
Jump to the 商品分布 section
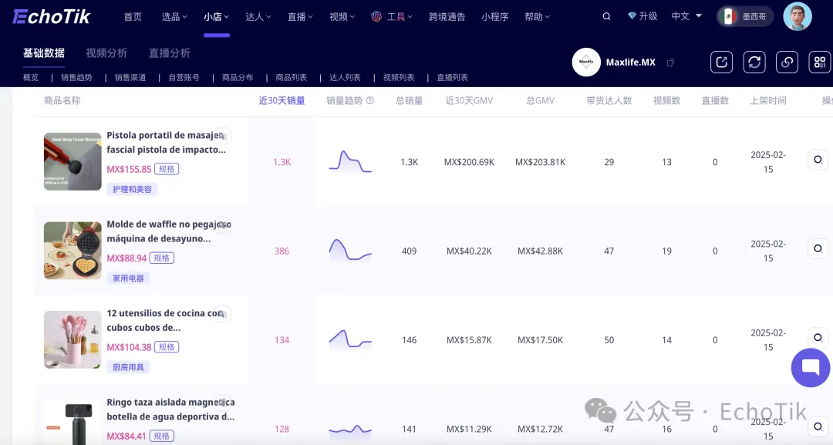[x=238, y=78]
